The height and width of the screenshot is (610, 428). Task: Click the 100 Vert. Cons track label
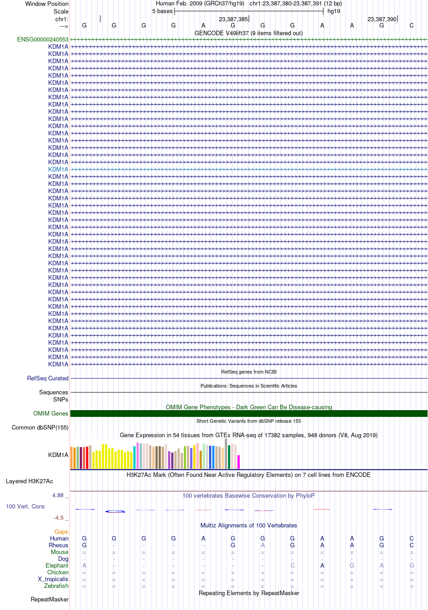(x=25, y=507)
